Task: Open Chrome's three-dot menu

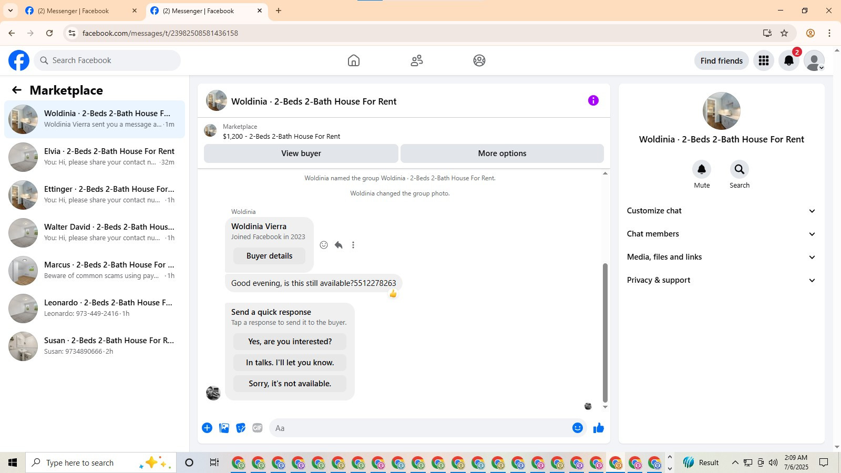Action: 829,33
